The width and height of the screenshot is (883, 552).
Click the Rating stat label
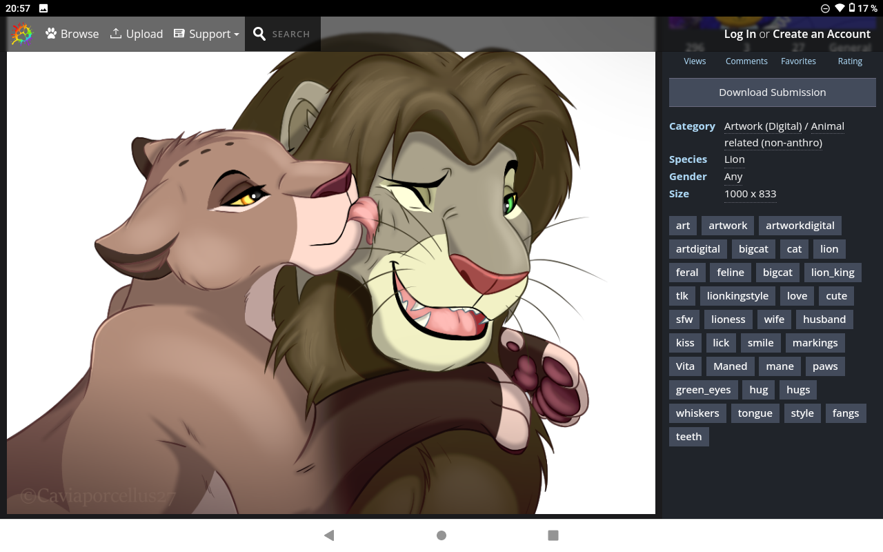coord(850,61)
